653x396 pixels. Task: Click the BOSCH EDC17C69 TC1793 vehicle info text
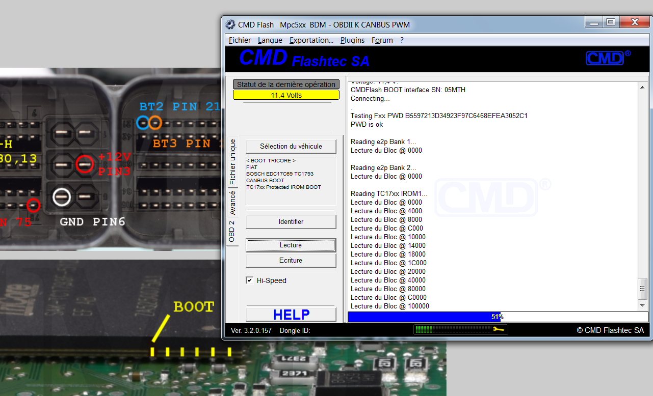(279, 174)
